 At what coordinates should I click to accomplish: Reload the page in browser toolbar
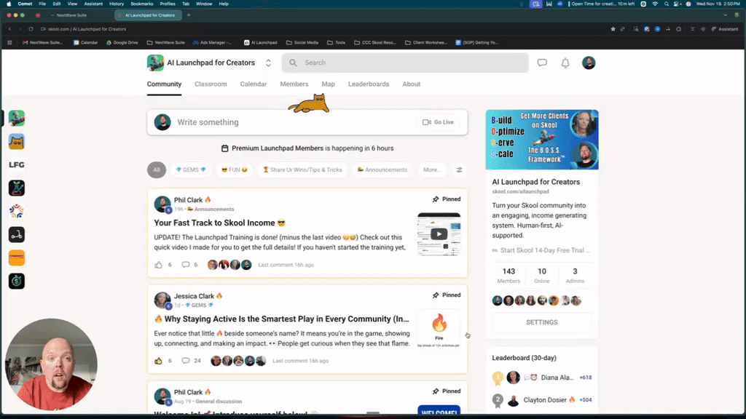(31, 29)
